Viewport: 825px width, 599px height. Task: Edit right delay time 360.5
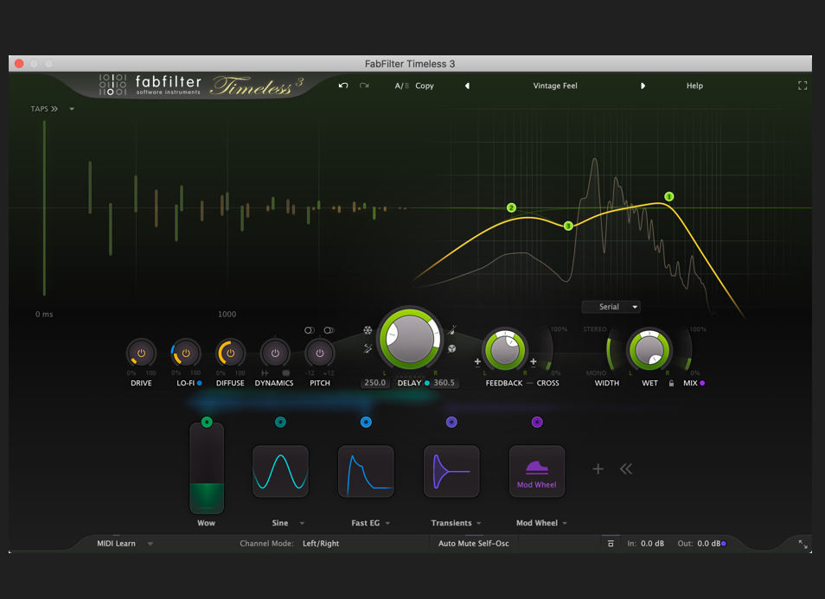pyautogui.click(x=444, y=383)
